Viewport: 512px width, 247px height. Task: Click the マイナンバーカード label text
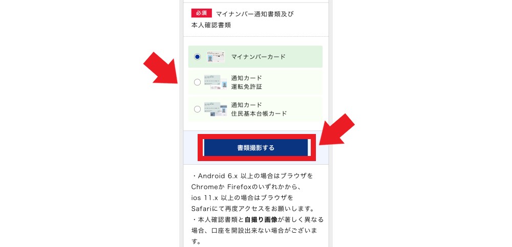(258, 57)
